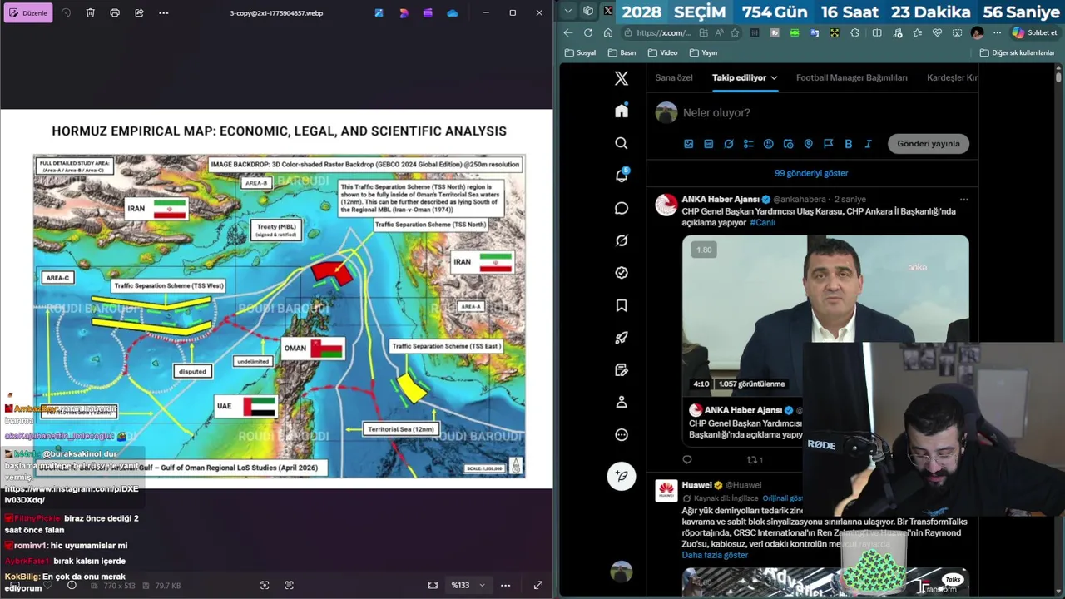Open browser extensions puzzle icon
Viewport: 1065px width, 599px height.
pos(854,32)
